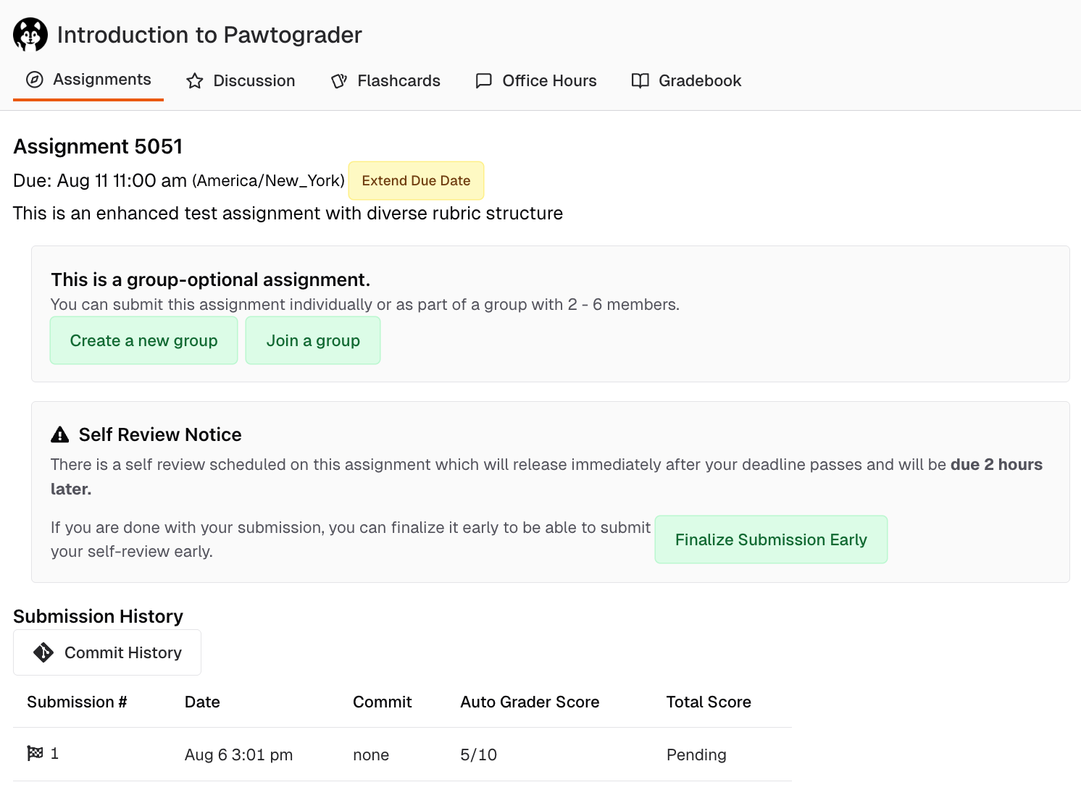Open Commit History

click(x=107, y=652)
